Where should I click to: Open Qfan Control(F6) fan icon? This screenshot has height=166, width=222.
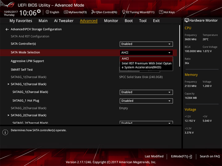[93, 12]
